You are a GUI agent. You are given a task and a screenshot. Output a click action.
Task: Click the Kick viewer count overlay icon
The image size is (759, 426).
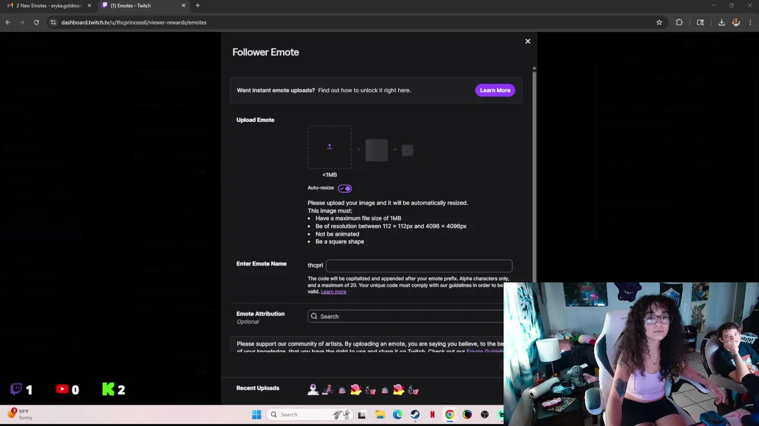108,389
